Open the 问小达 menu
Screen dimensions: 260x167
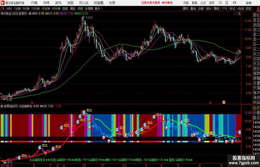84,3
